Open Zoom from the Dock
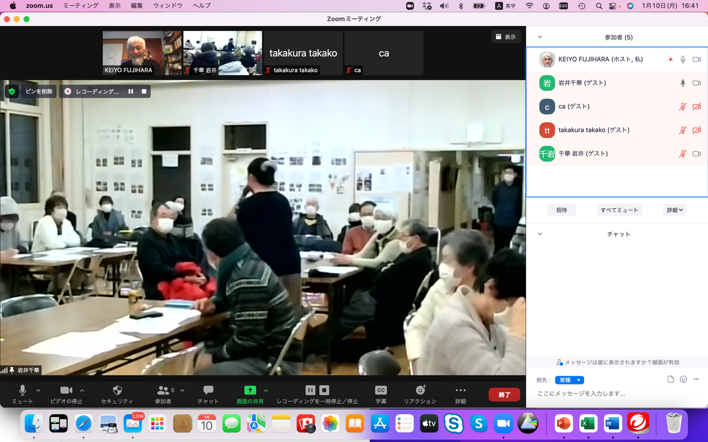708x442 pixels. point(503,424)
